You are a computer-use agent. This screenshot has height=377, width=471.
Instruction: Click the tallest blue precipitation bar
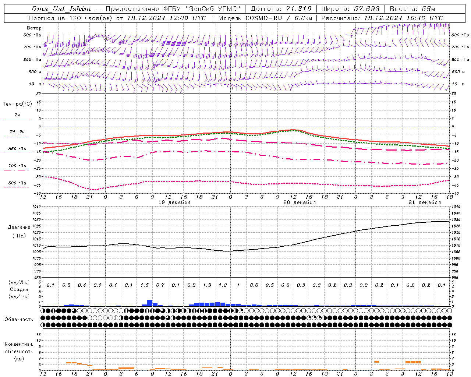(150, 303)
